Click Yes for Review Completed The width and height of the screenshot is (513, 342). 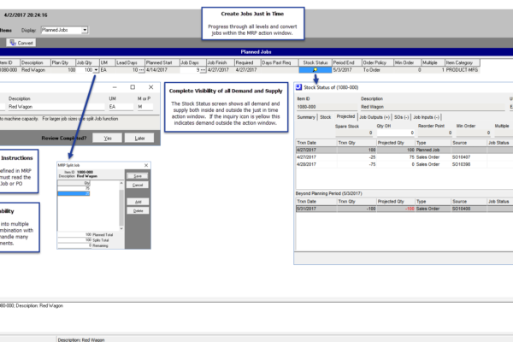tap(108, 139)
